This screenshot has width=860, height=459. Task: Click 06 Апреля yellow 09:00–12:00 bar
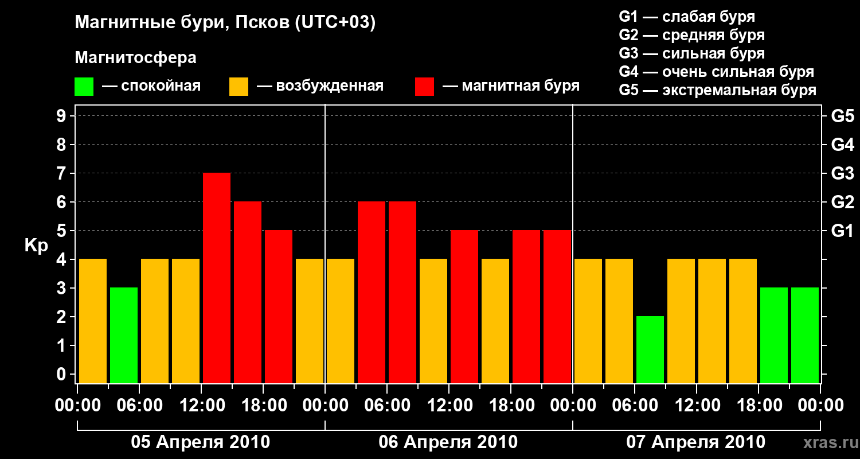[x=433, y=321]
